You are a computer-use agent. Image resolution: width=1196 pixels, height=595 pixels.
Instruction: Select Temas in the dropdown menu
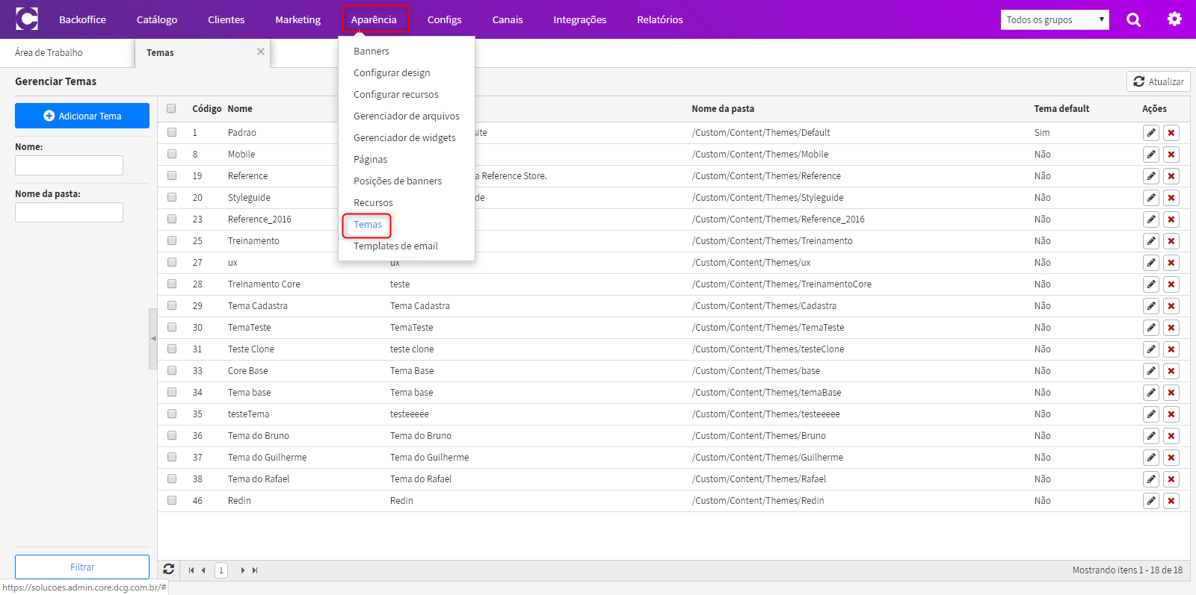pos(368,225)
